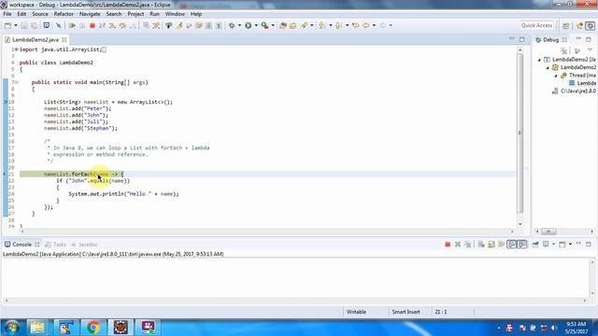Open the Refactor menu

pos(64,14)
